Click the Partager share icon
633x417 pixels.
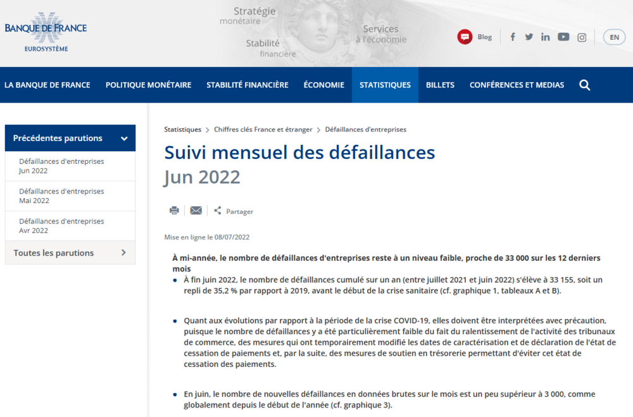[218, 211]
